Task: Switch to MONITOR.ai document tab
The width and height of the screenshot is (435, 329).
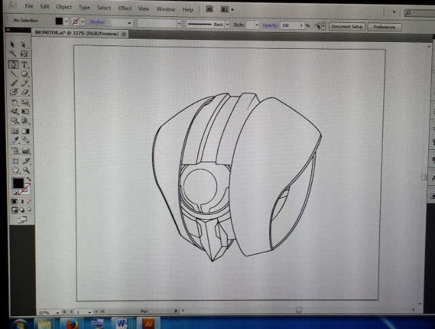Action: pos(77,33)
